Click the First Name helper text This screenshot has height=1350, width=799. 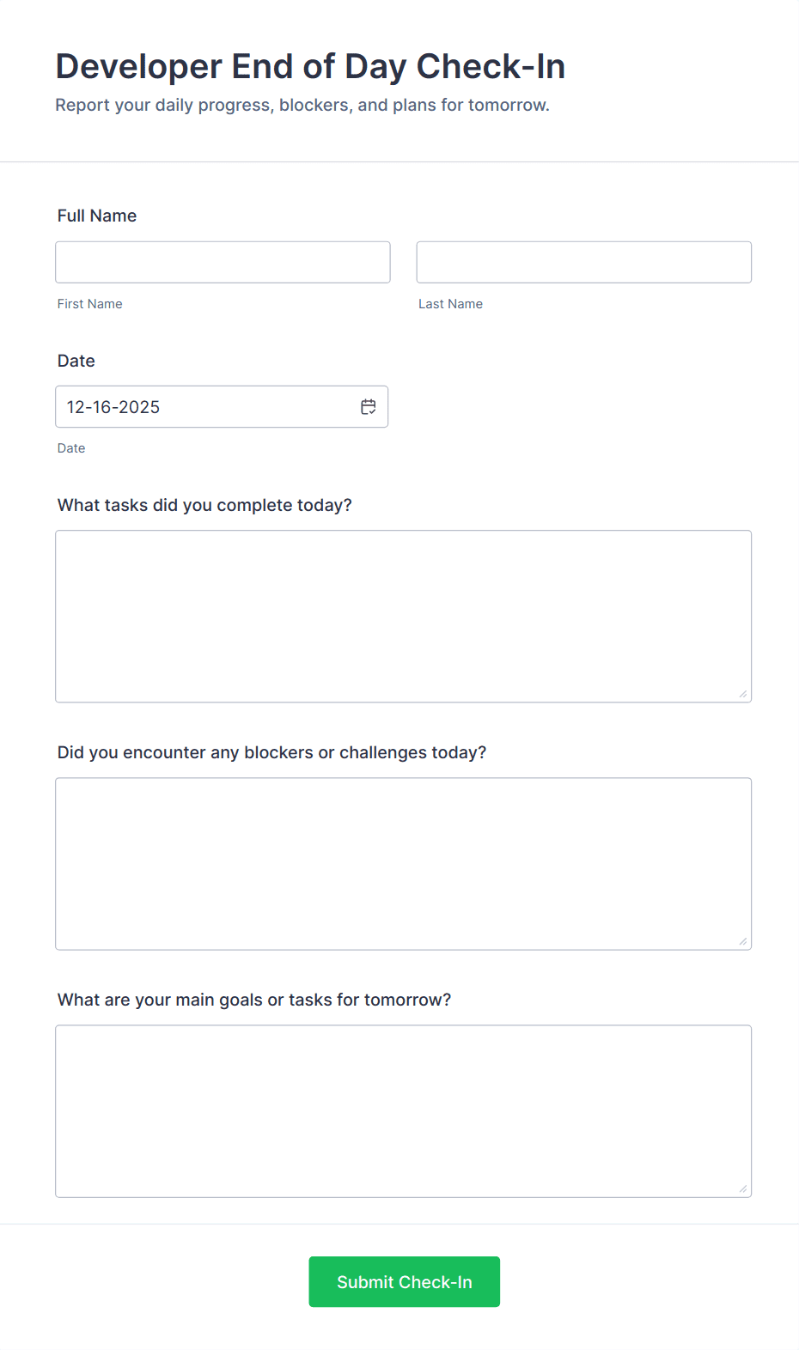pos(89,303)
